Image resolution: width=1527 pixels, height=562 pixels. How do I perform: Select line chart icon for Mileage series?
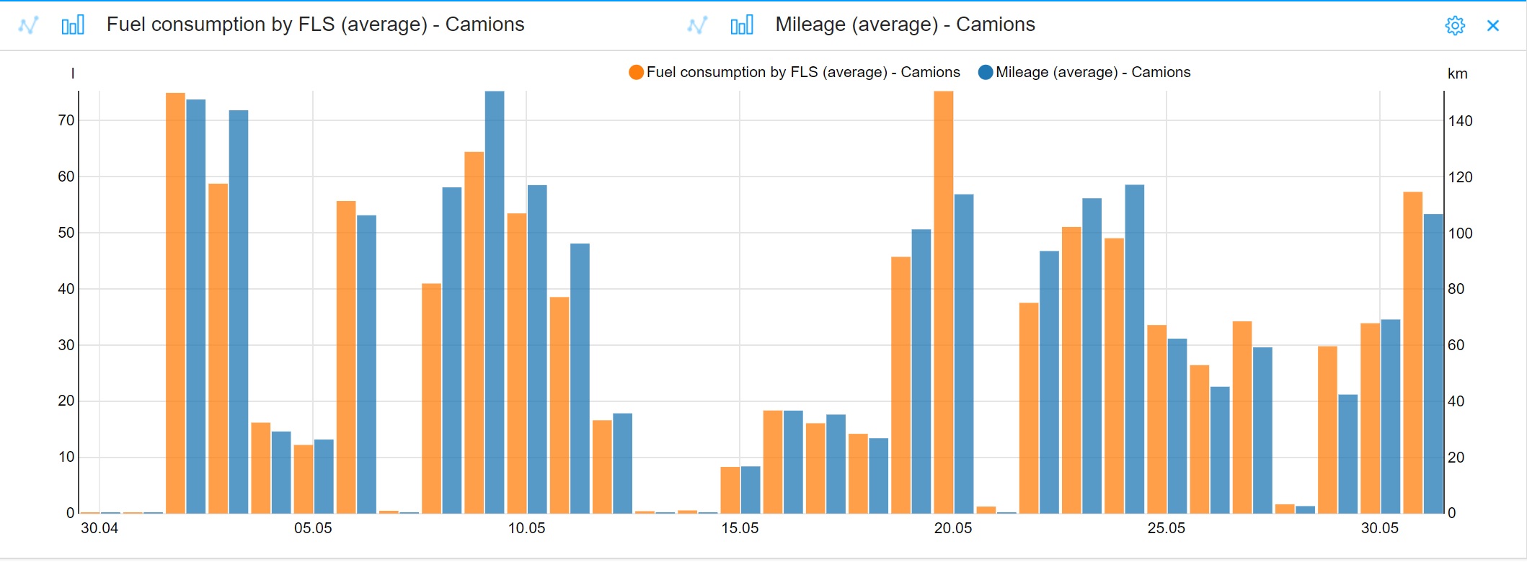(x=697, y=25)
